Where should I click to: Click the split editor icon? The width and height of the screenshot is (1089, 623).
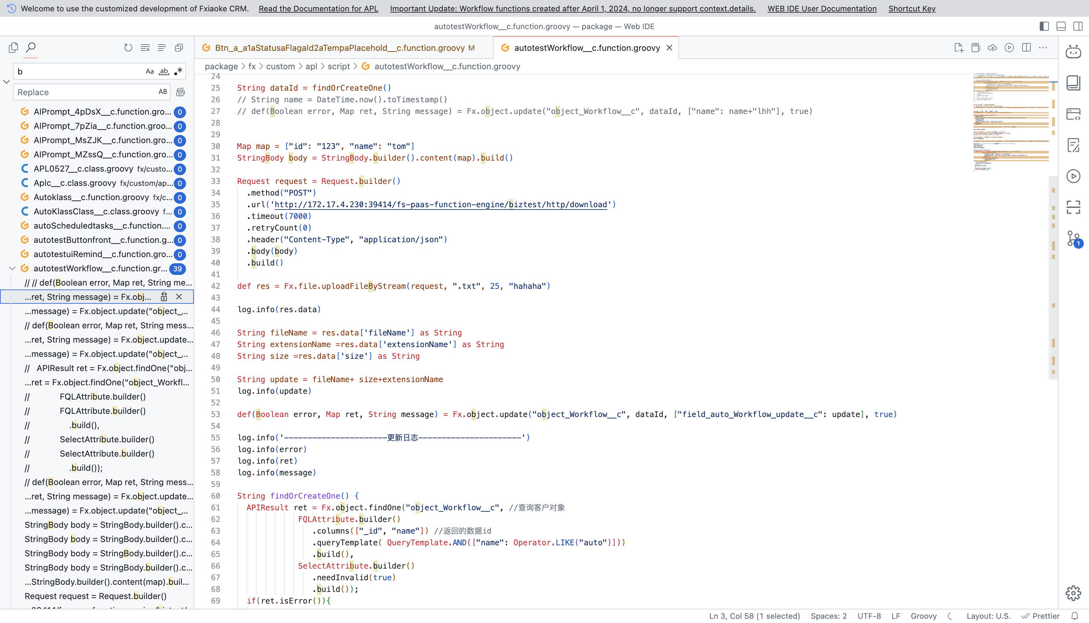click(x=1026, y=48)
